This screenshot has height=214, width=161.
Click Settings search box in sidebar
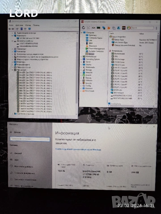tap(30, 139)
